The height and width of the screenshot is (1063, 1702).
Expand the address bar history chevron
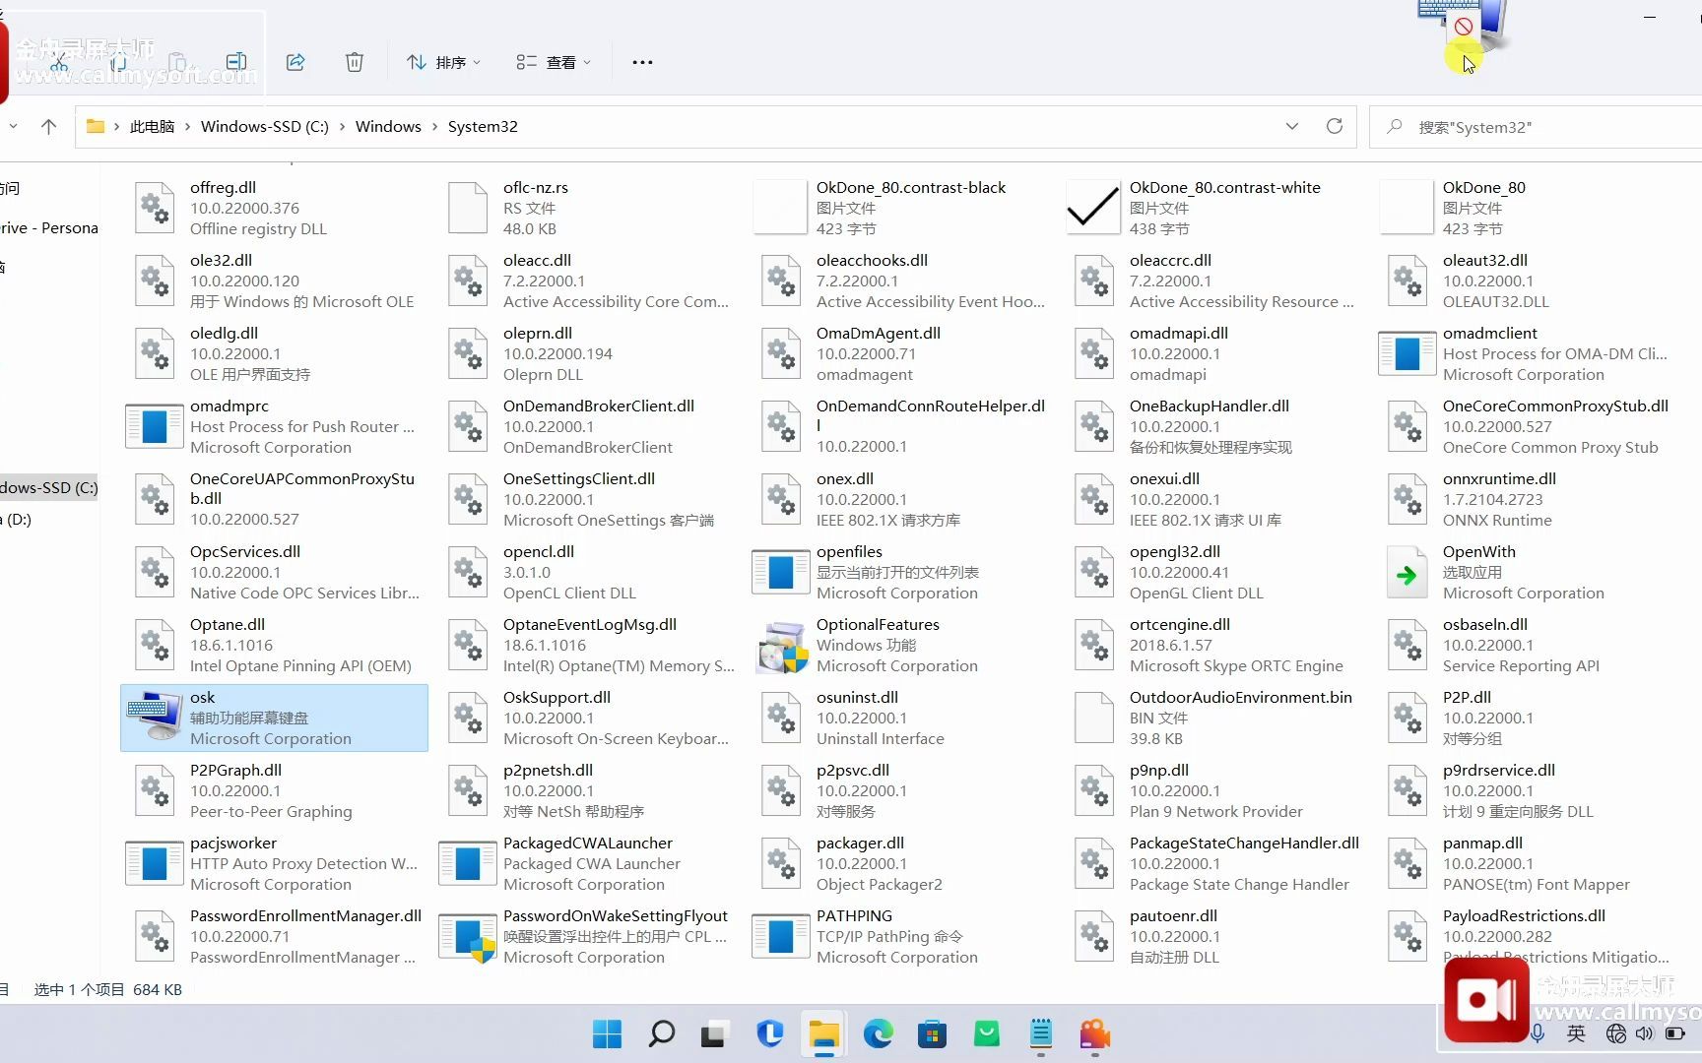pos(1292,126)
